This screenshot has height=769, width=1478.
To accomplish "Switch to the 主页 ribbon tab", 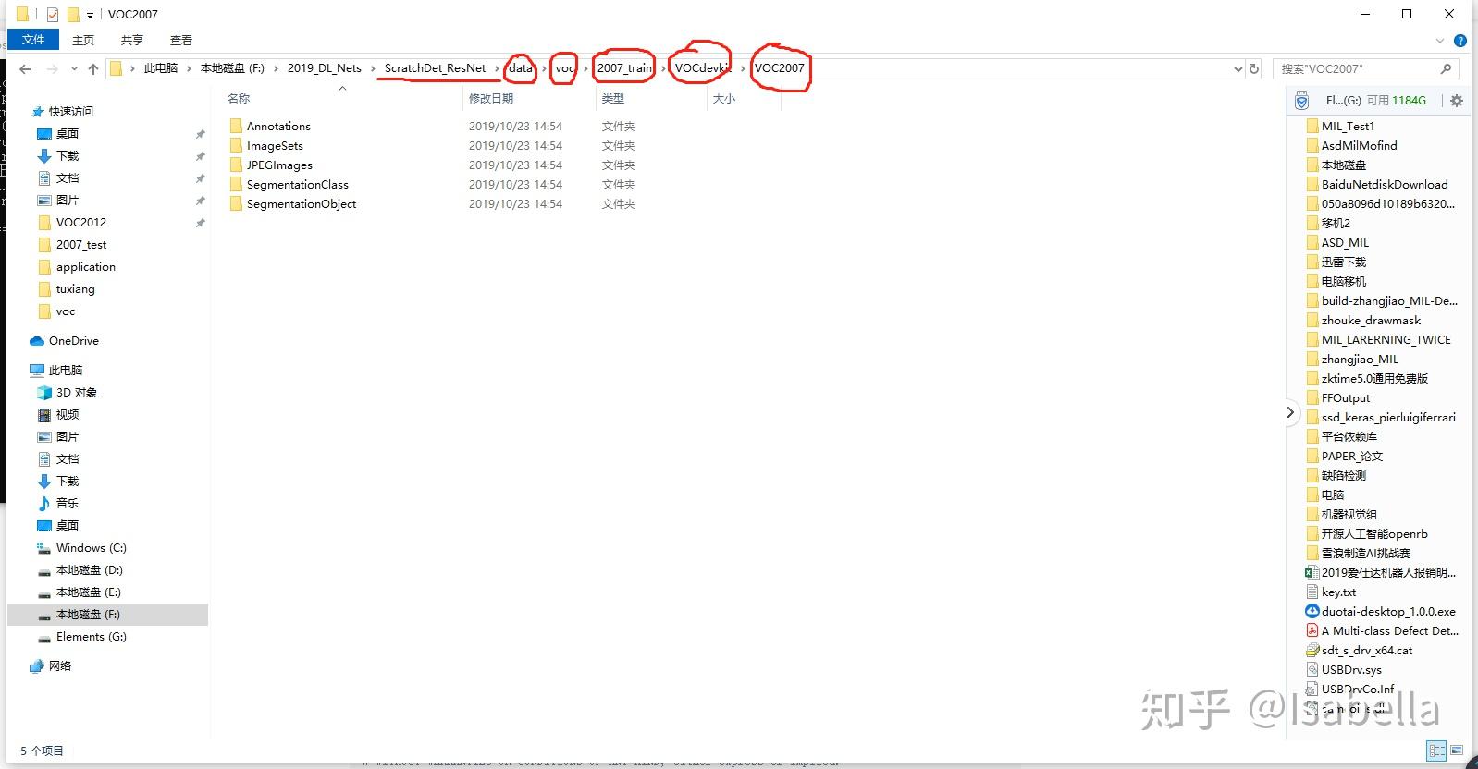I will pyautogui.click(x=83, y=40).
